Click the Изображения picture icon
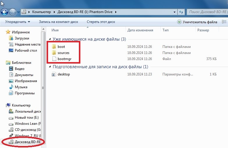The height and width of the screenshot is (148, 228). coord(11,81)
